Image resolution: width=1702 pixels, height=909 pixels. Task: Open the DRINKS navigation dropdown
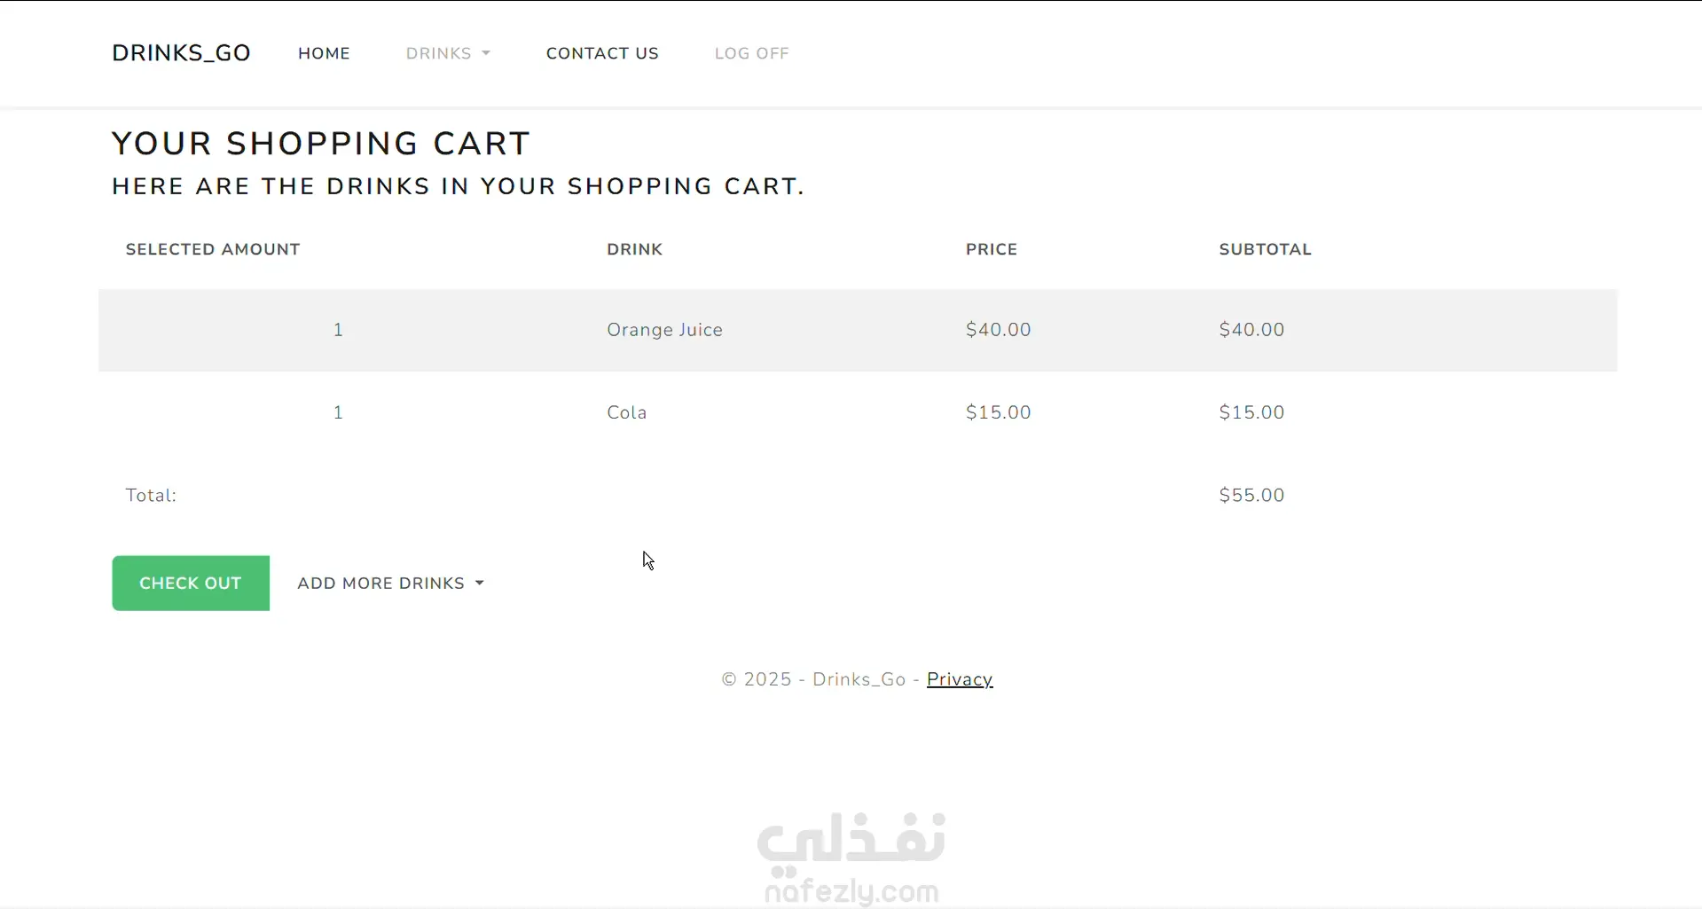pyautogui.click(x=447, y=53)
